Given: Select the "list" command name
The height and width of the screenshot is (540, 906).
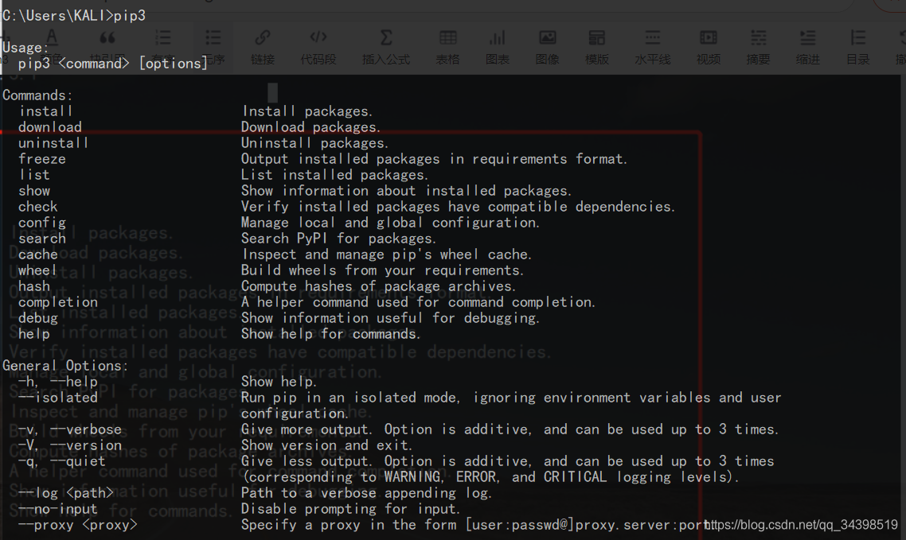Looking at the screenshot, I should pyautogui.click(x=34, y=175).
